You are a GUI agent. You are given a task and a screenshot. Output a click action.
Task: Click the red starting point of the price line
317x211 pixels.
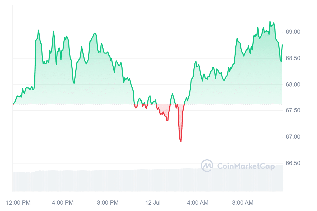pyautogui.click(x=13, y=104)
